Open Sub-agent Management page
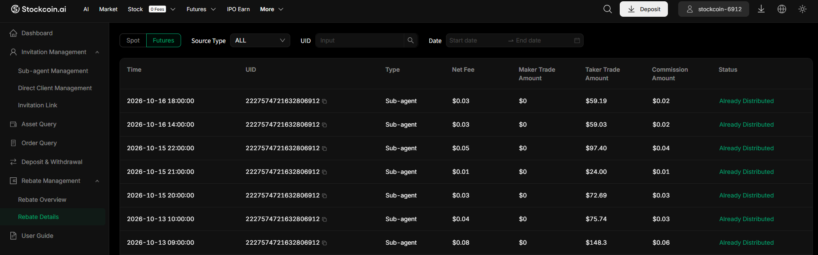 [53, 71]
